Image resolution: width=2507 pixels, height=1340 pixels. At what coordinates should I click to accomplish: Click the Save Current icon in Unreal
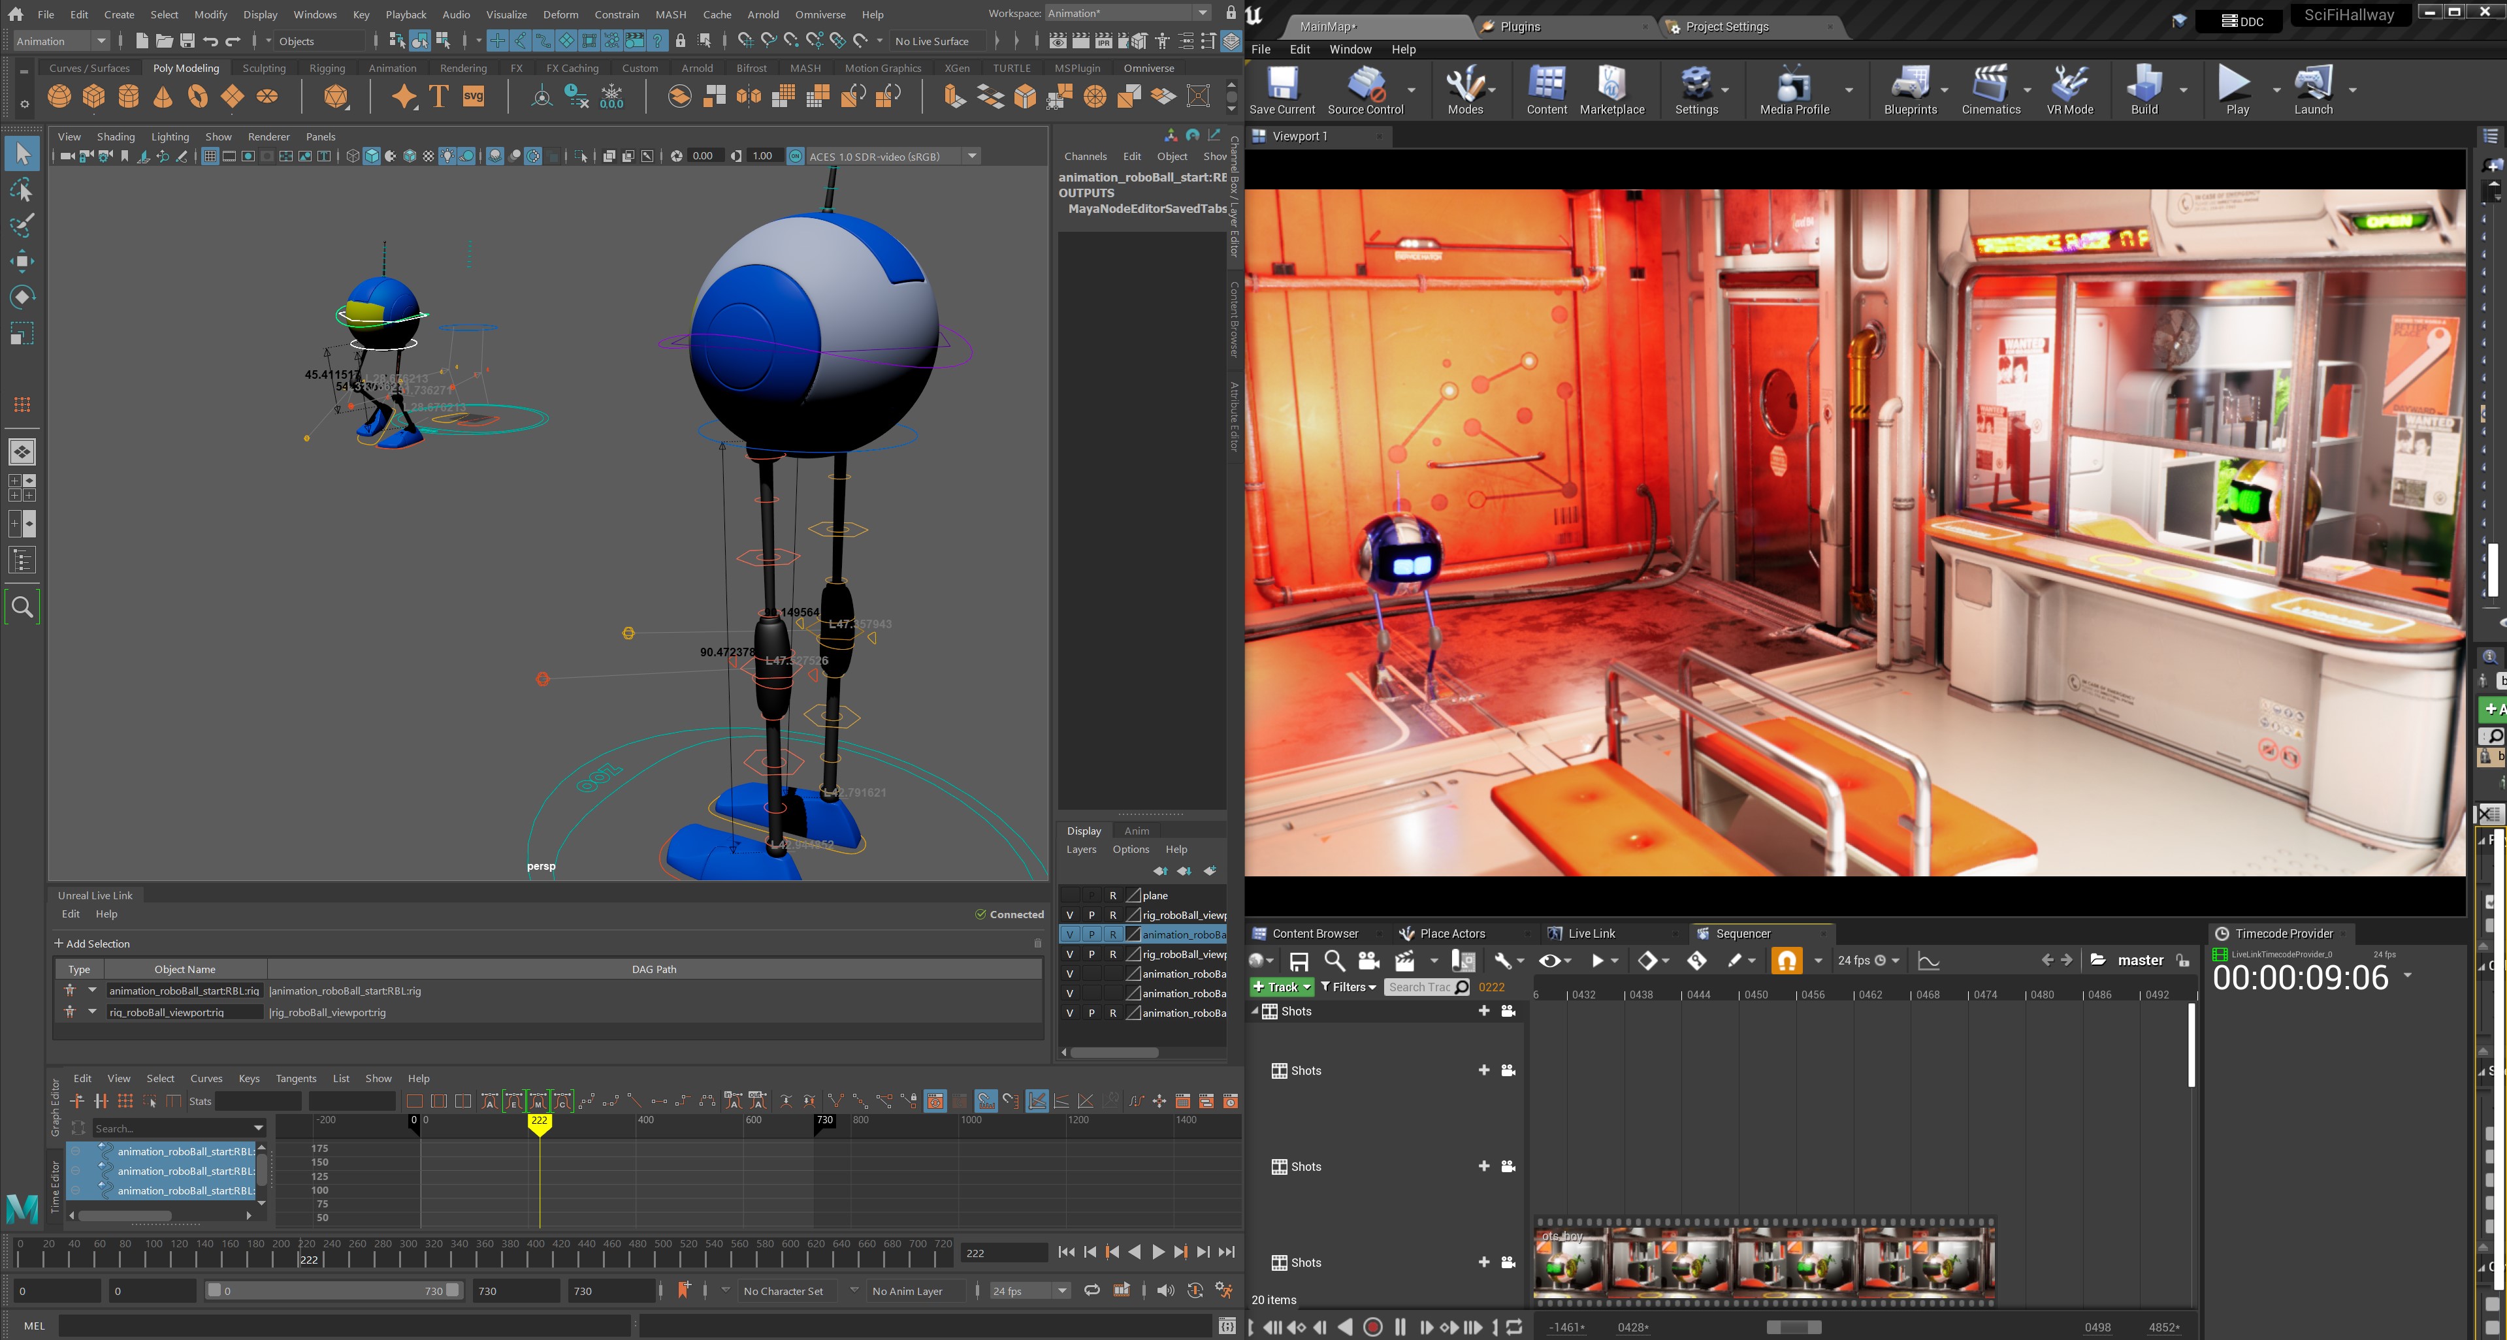tap(1282, 89)
